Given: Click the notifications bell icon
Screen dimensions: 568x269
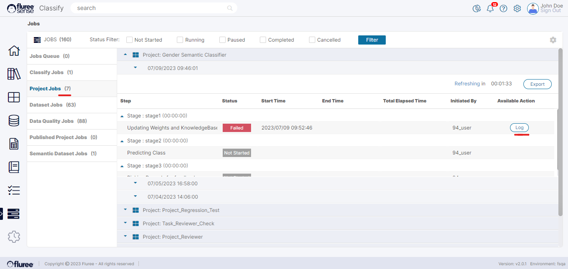Looking at the screenshot, I should coord(490,8).
